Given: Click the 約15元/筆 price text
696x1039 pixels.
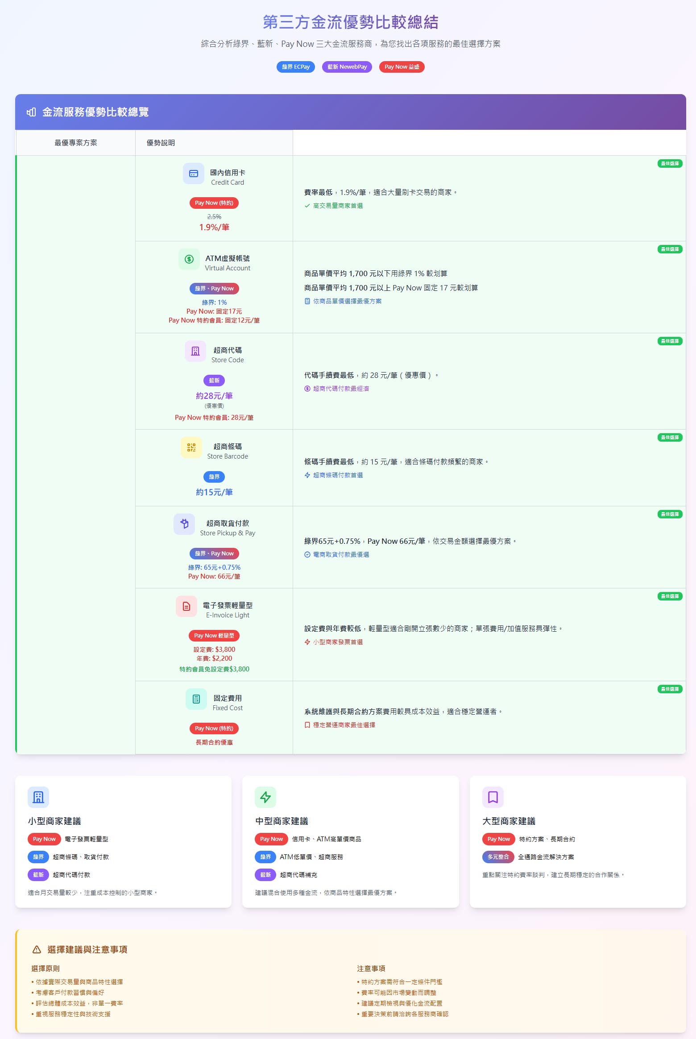Looking at the screenshot, I should [x=214, y=493].
